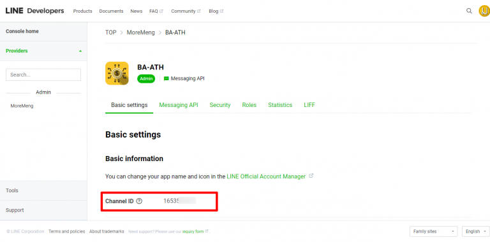Screen dimensions: 490x242
Task: Click MoreMeng in the breadcrumb
Action: pyautogui.click(x=140, y=32)
